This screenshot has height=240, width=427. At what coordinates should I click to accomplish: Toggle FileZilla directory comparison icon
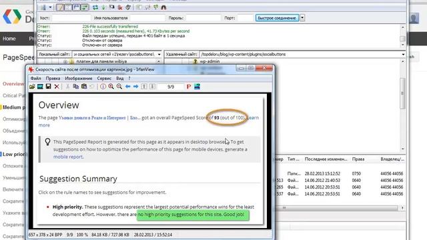coord(147,7)
